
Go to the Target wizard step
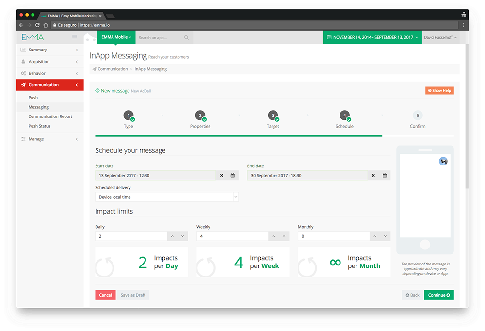click(x=273, y=116)
